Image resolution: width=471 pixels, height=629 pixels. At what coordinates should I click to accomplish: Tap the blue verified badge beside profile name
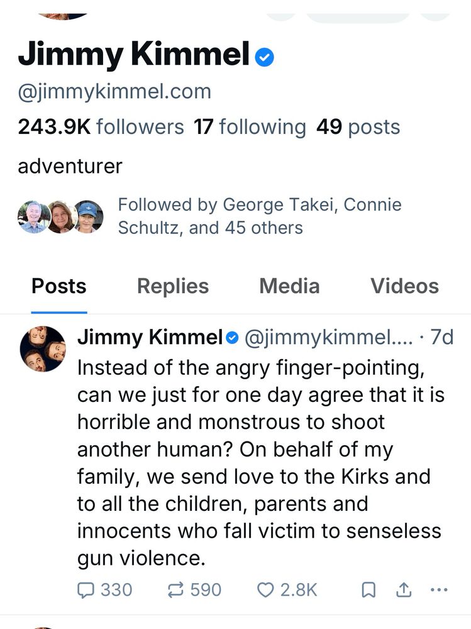click(265, 58)
